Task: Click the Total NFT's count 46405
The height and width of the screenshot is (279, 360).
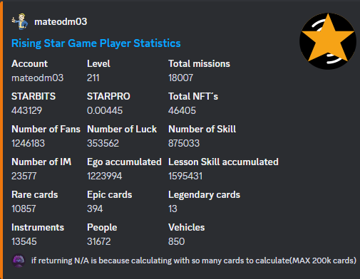Action: 182,110
